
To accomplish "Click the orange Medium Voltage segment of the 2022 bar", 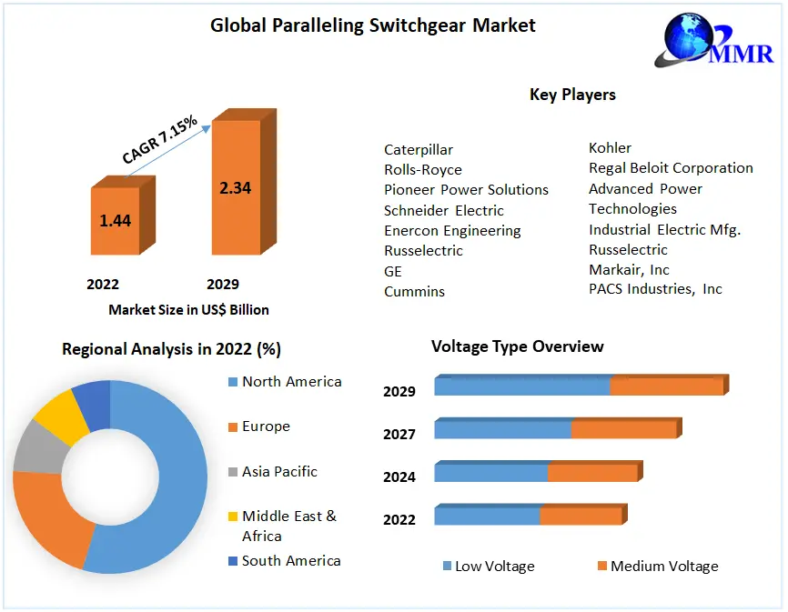I will tap(580, 517).
